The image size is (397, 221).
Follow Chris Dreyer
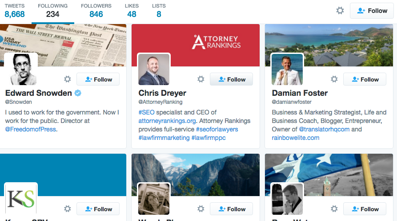[x=231, y=79]
